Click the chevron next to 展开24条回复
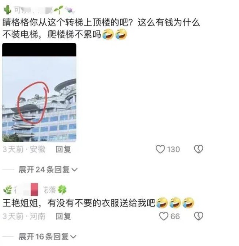The image size is (239, 246). [74, 170]
